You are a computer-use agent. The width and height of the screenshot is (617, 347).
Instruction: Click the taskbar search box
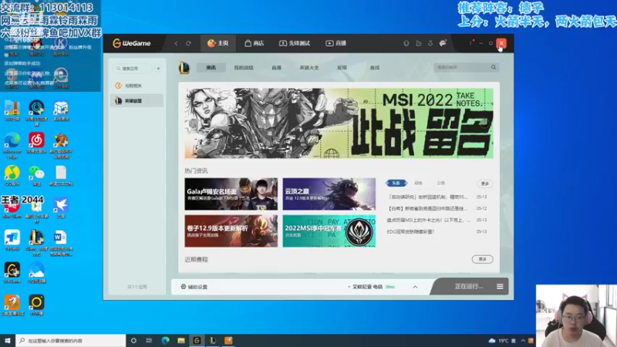pyautogui.click(x=71, y=340)
